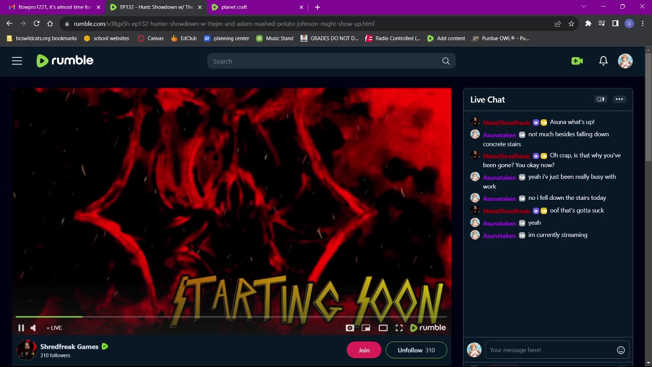This screenshot has height=367, width=652.
Task: Open the GRADES DO NOT D... bookmark
Action: pyautogui.click(x=330, y=38)
